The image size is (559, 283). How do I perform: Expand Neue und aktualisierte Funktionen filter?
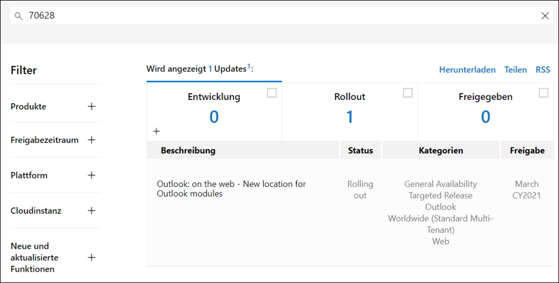[92, 257]
